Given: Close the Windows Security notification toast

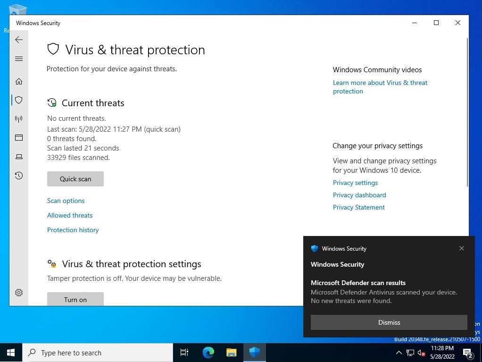Looking at the screenshot, I should (x=461, y=248).
